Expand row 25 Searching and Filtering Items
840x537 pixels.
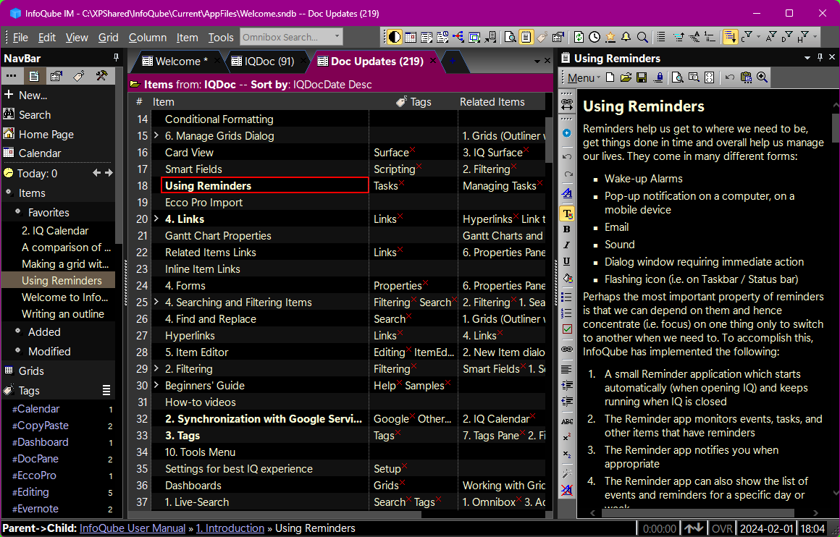[156, 302]
